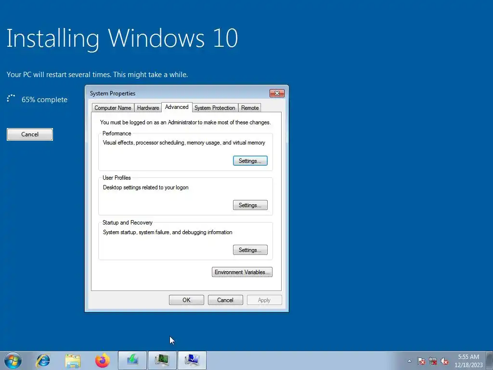The image size is (493, 370).
Task: Open Environment Variables dialog
Action: [242, 272]
